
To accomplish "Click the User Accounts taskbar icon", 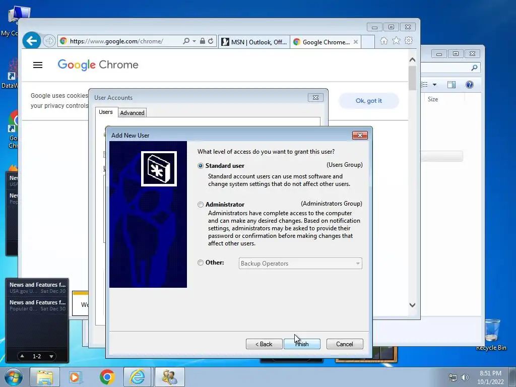I will pyautogui.click(x=169, y=377).
